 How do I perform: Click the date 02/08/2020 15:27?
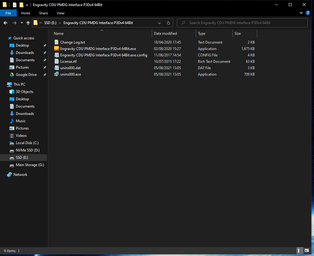click(x=167, y=49)
